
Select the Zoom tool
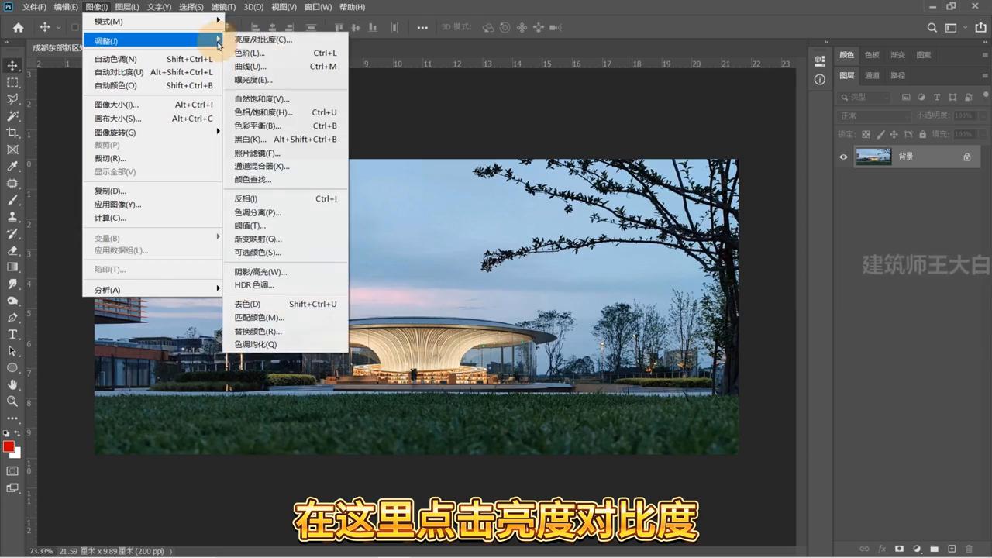click(x=12, y=401)
